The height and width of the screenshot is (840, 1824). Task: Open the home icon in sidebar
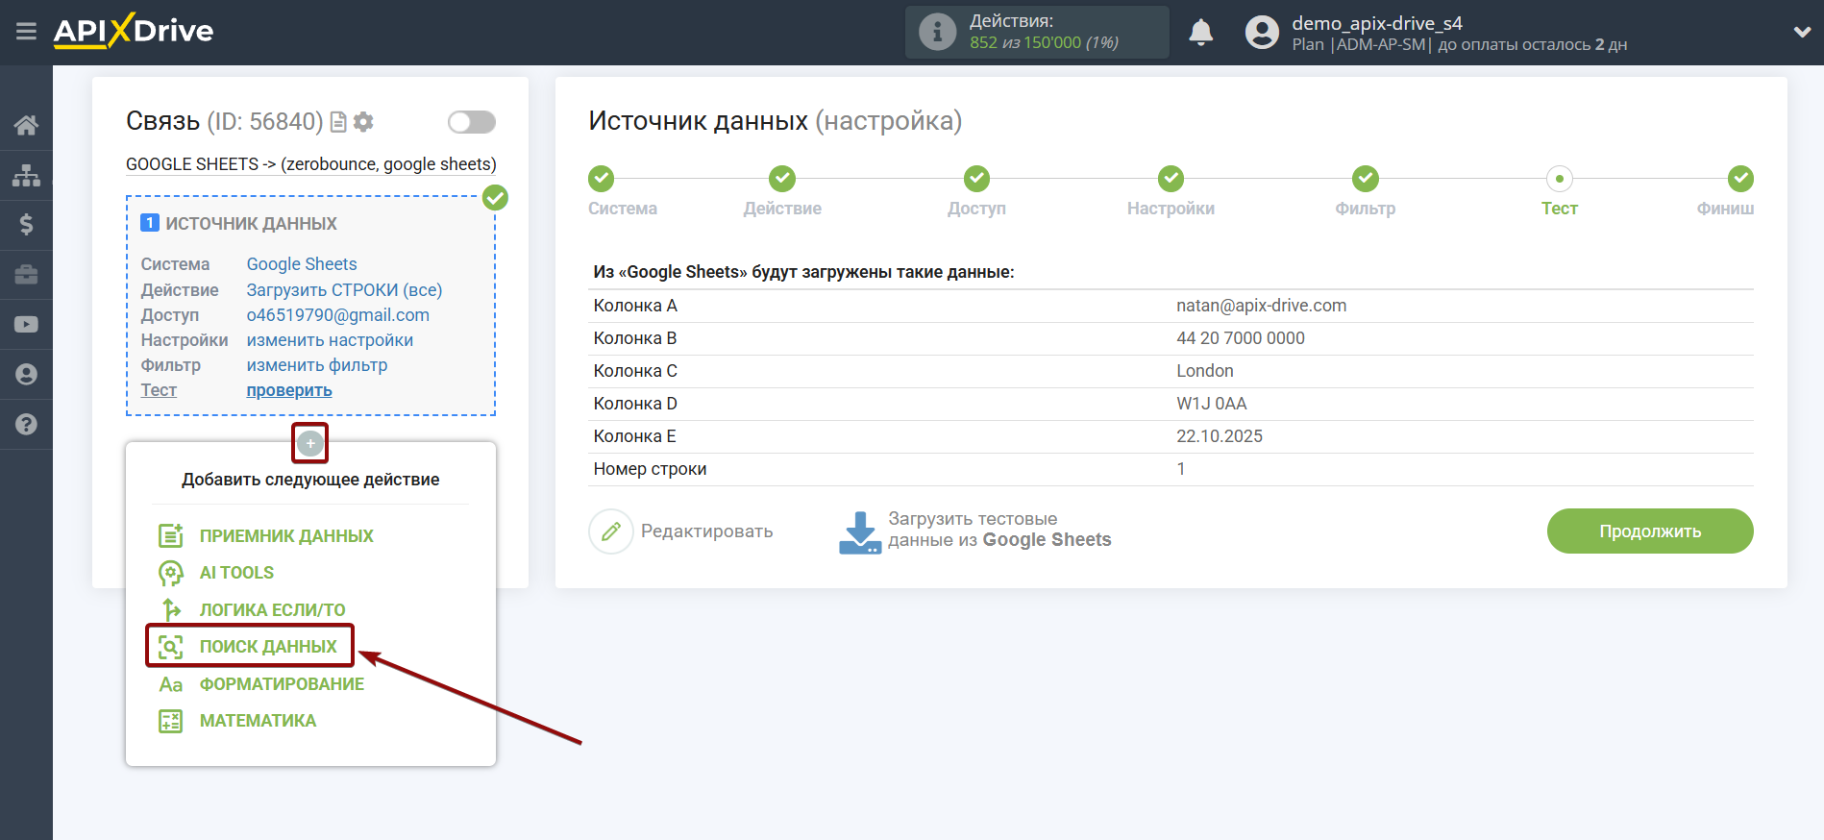[x=26, y=125]
